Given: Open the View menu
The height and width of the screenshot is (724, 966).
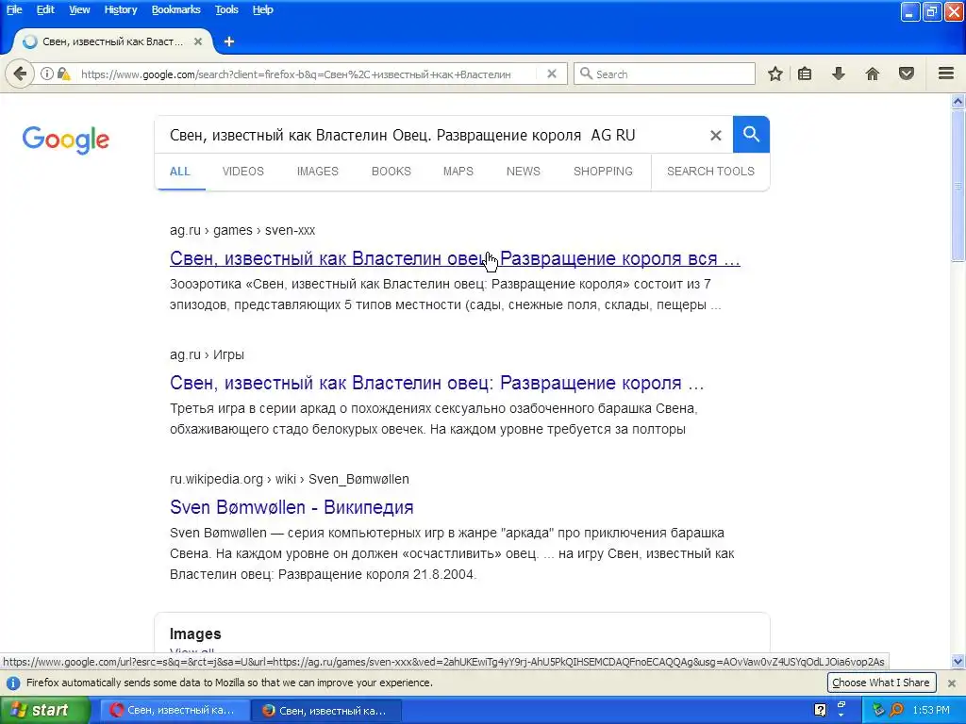Looking at the screenshot, I should [x=79, y=9].
